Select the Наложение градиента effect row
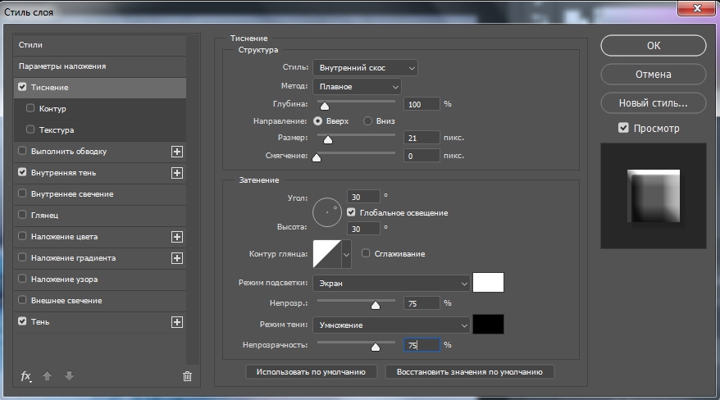The height and width of the screenshot is (400, 720). click(x=100, y=258)
